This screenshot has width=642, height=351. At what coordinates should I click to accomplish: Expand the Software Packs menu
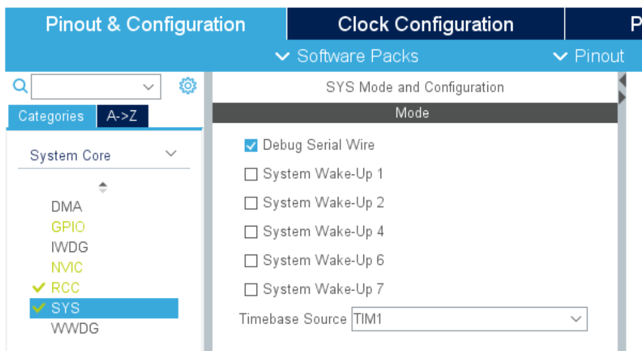tap(347, 56)
